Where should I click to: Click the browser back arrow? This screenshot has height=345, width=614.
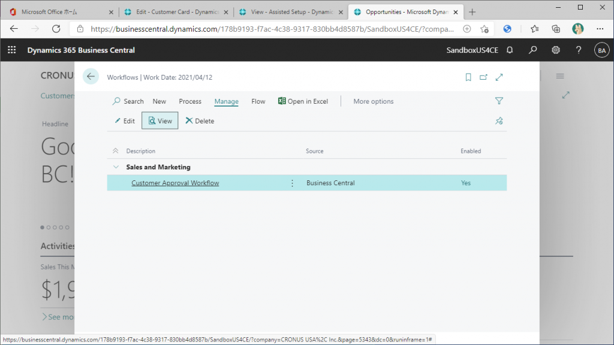click(x=14, y=29)
